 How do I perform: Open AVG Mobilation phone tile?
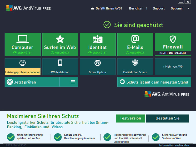(60, 67)
